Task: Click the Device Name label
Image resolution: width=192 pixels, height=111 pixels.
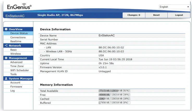Action: point(48,35)
